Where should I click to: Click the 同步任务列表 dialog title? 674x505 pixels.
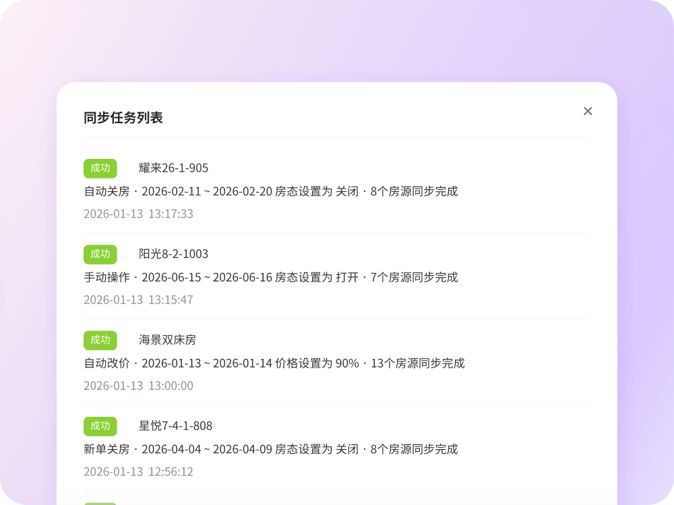pos(123,118)
